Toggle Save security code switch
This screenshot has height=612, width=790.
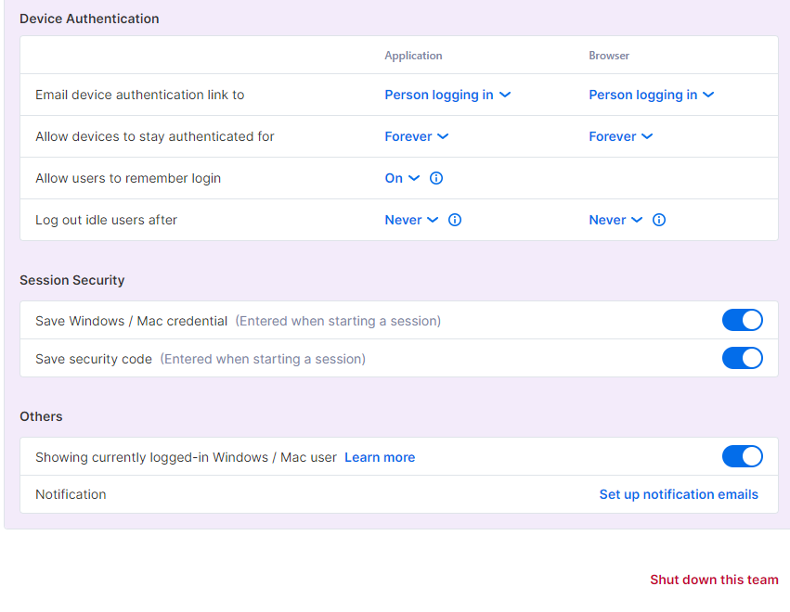742,358
